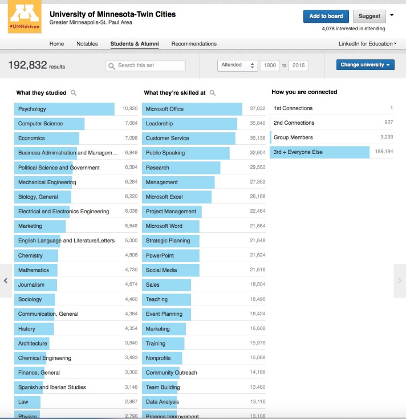
Task: Click the search icon beside What they're skilled at
Action: (213, 93)
